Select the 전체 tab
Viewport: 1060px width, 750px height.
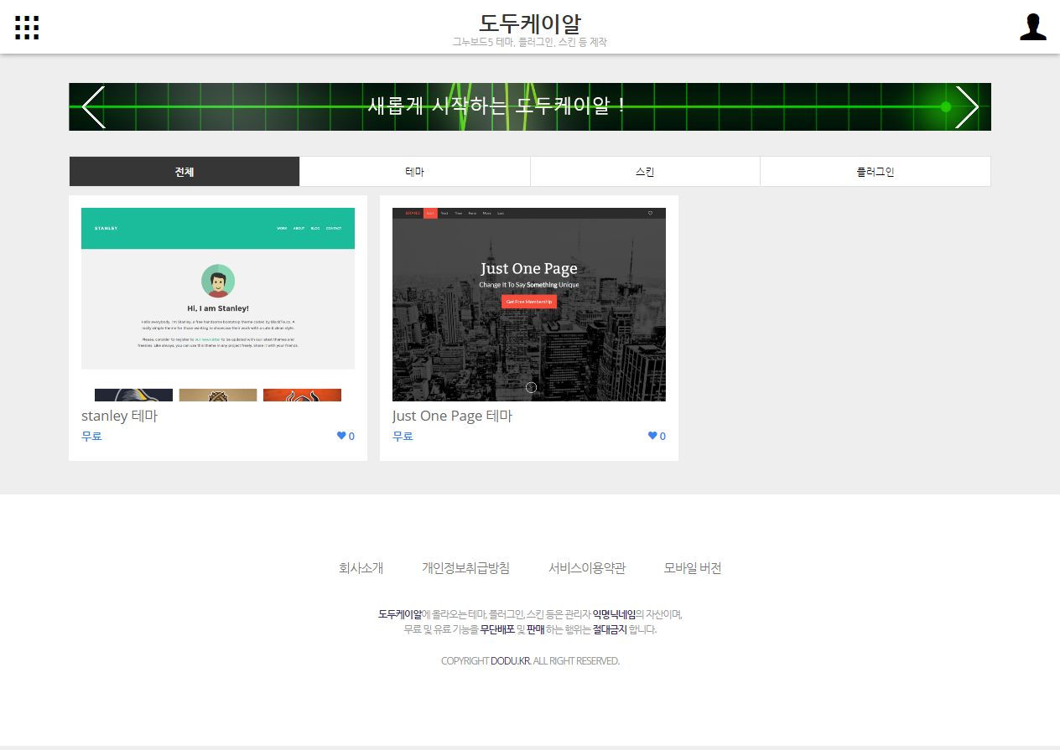click(184, 171)
